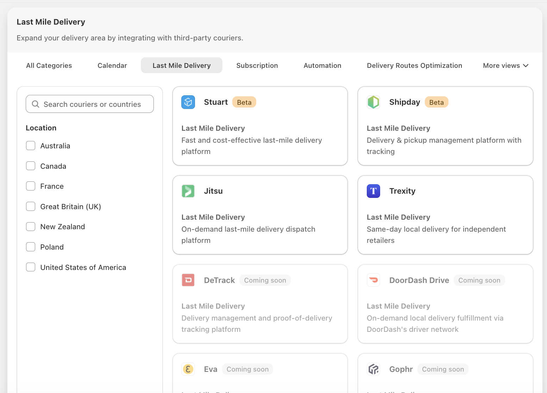Enable the Canada location filter
547x393 pixels.
tap(31, 166)
